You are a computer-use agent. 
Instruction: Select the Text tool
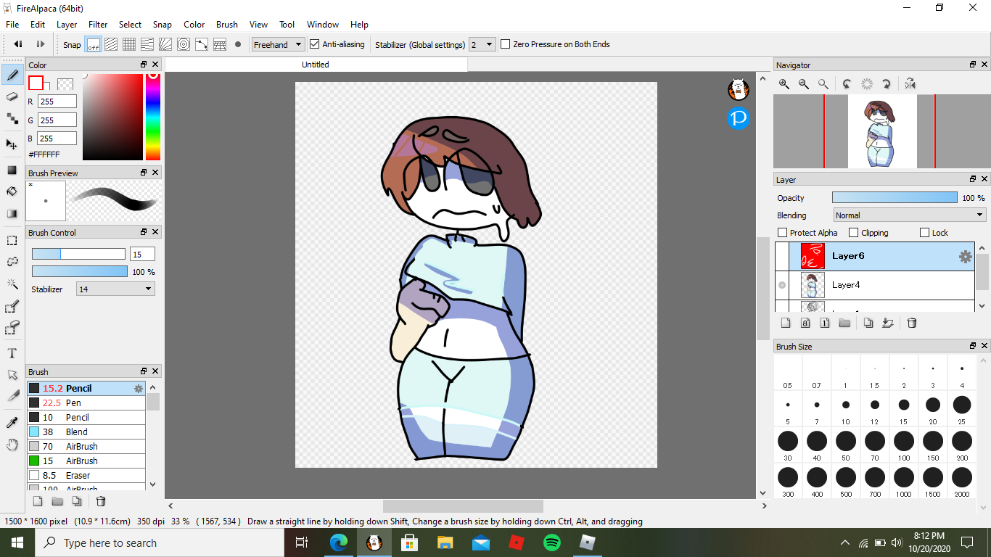pos(12,353)
